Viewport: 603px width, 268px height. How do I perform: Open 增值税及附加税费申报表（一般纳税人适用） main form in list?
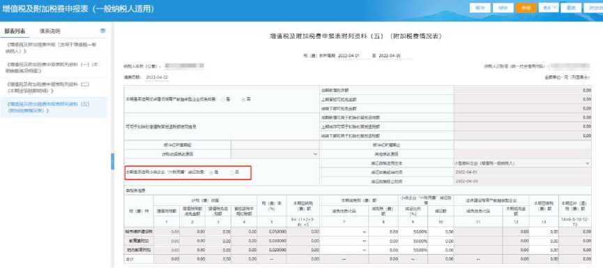click(54, 47)
